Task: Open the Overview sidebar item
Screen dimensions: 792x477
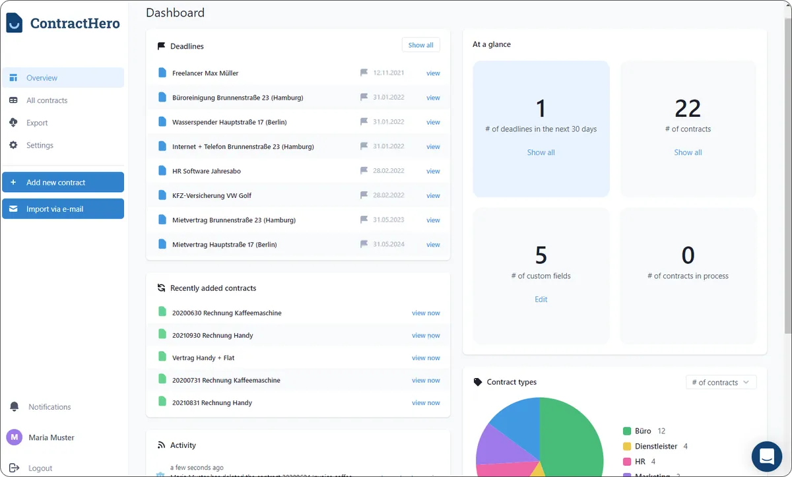Action: click(x=63, y=78)
